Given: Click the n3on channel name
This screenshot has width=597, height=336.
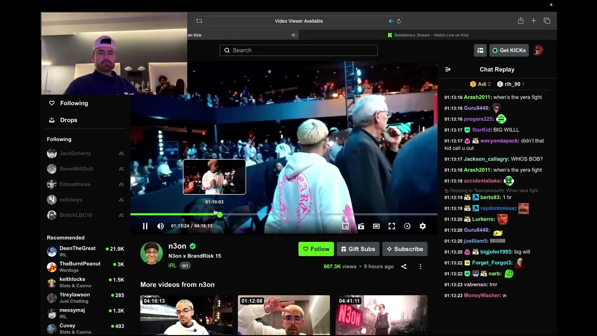Looking at the screenshot, I should click(x=177, y=246).
